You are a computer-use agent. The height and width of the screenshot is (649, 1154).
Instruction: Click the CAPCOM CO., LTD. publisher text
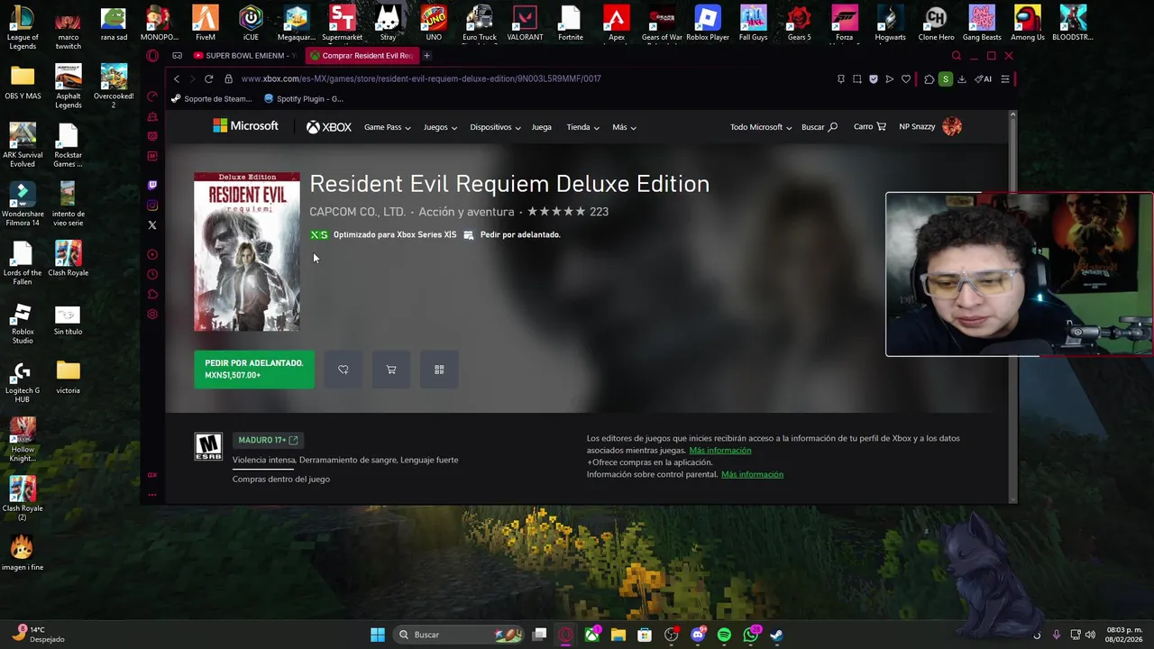(x=357, y=212)
